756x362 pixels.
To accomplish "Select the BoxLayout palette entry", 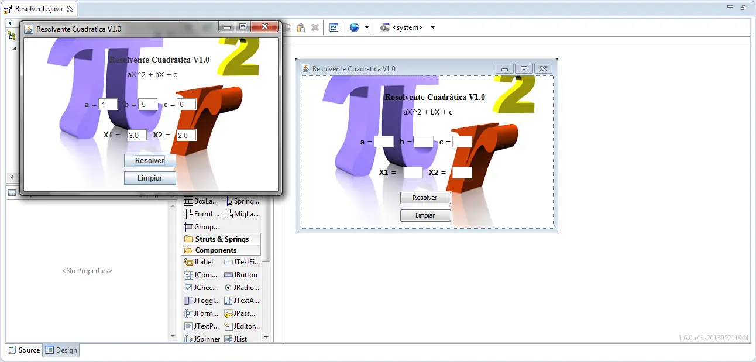I will pyautogui.click(x=201, y=201).
